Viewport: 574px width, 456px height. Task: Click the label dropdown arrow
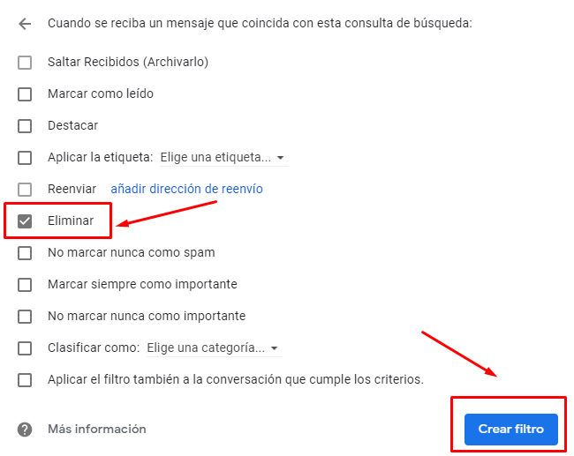tap(281, 158)
